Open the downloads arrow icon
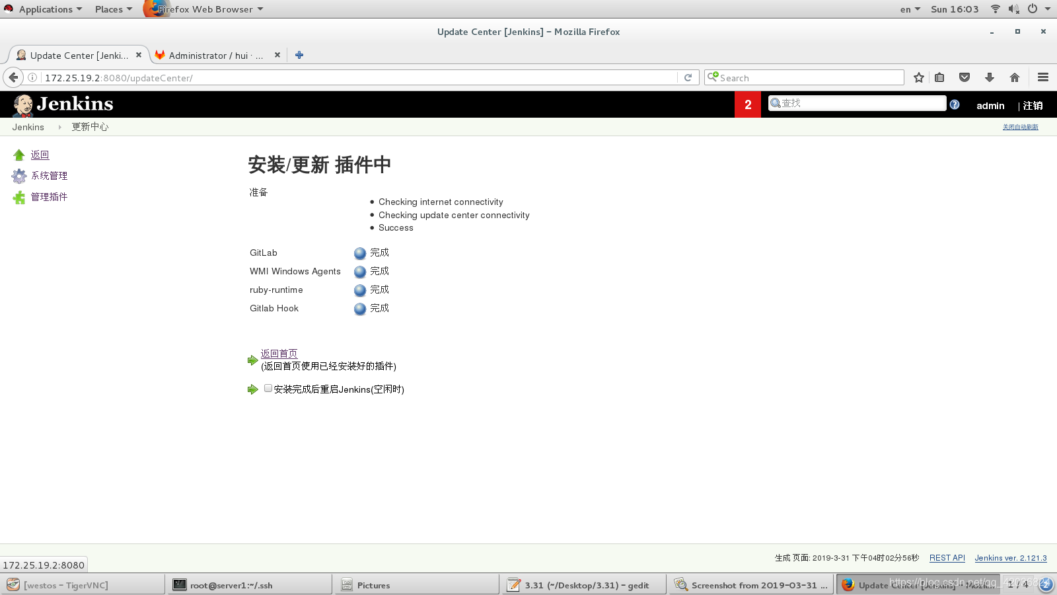Screen dimensions: 1057x595 (990, 77)
